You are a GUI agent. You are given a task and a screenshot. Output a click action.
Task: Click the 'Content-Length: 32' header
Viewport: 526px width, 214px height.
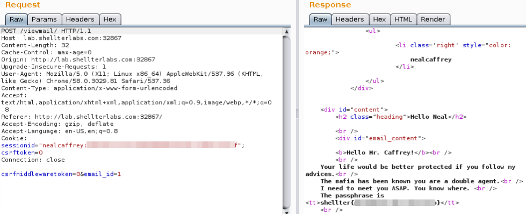point(35,45)
